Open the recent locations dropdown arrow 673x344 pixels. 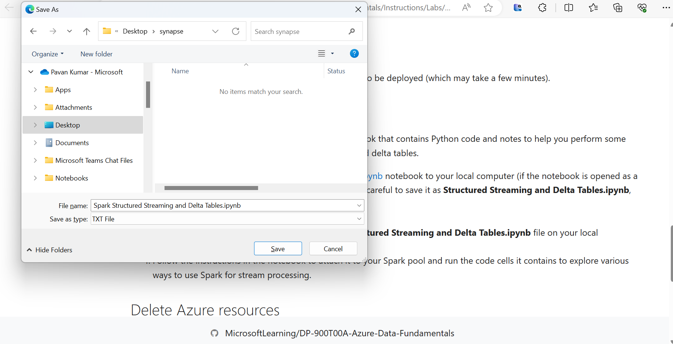point(69,31)
